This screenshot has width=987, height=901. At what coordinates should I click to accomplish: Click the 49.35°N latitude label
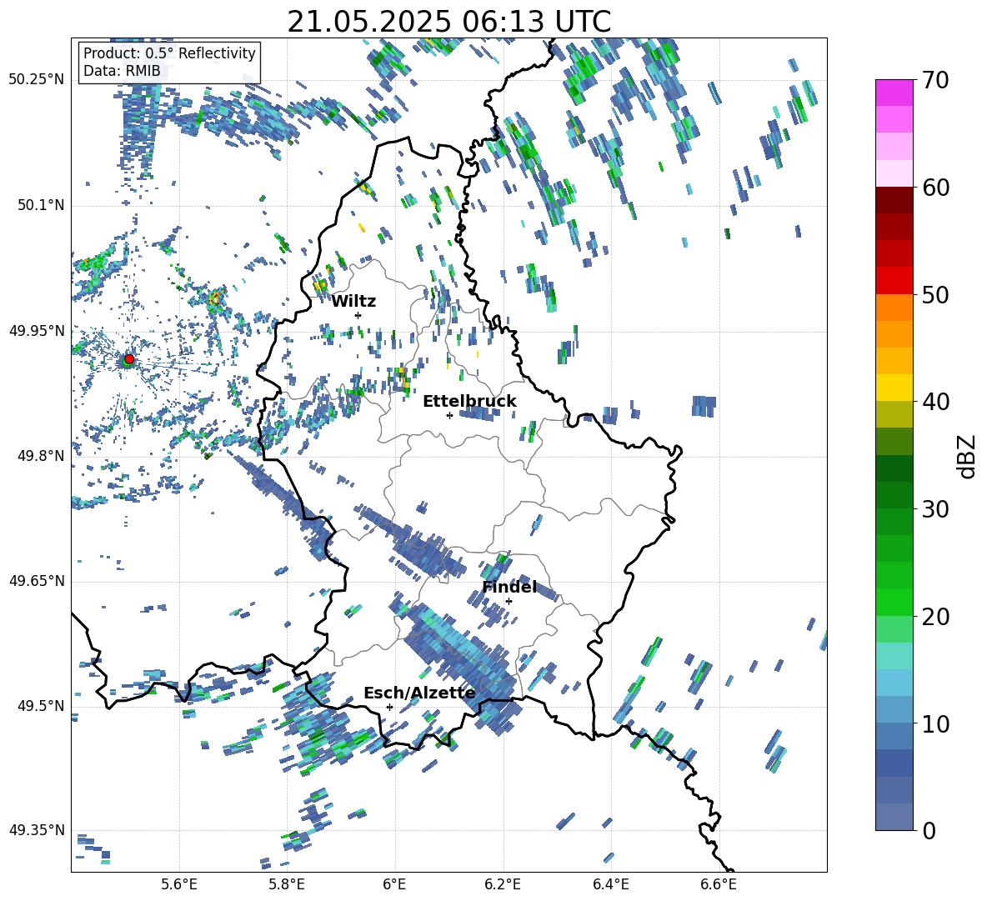pos(37,830)
